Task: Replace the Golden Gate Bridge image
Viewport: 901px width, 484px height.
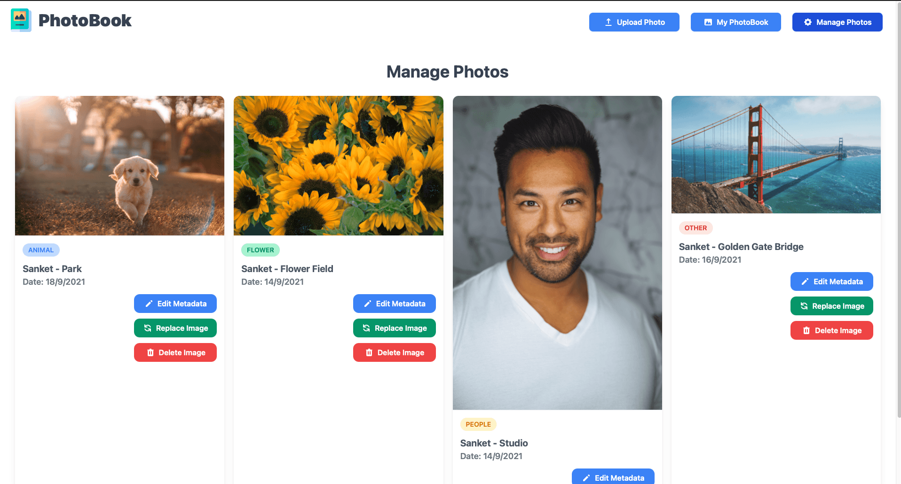Action: coord(831,306)
